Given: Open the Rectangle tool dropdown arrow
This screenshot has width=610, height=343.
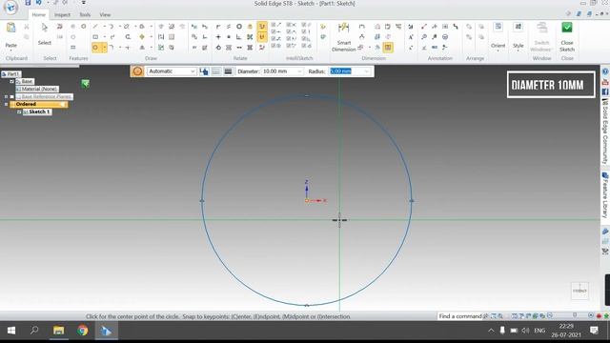Looking at the screenshot, I should pos(104,37).
